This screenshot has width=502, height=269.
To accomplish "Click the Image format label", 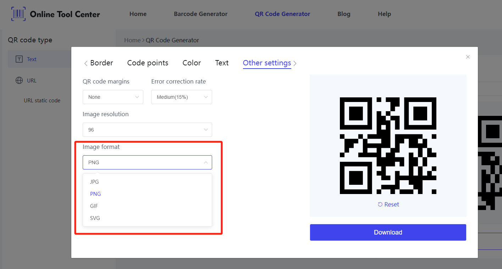I will 101,147.
